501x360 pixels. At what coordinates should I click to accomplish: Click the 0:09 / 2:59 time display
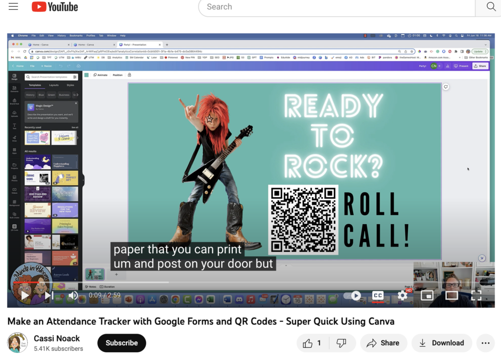(105, 295)
